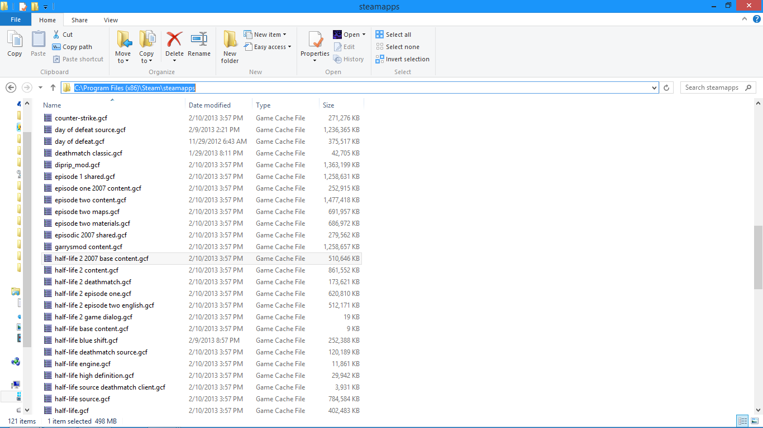Image resolution: width=763 pixels, height=428 pixels.
Task: Click the Copy icon in the Clipboard group
Action: [x=15, y=43]
